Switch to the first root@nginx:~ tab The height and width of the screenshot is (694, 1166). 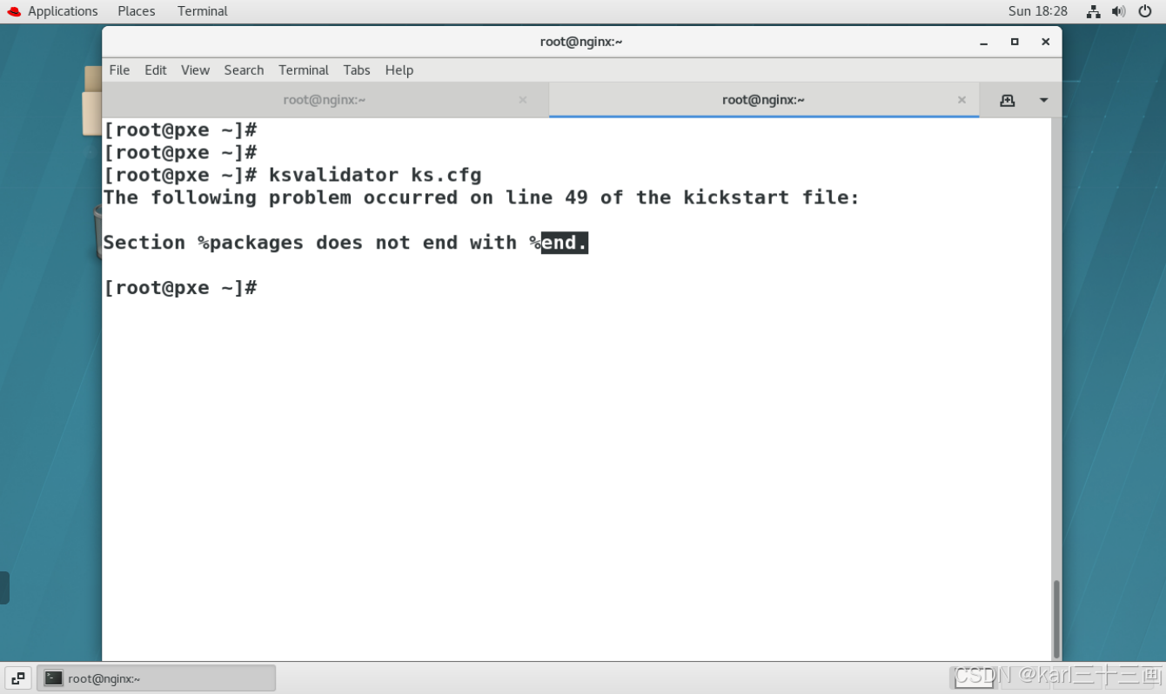[325, 100]
